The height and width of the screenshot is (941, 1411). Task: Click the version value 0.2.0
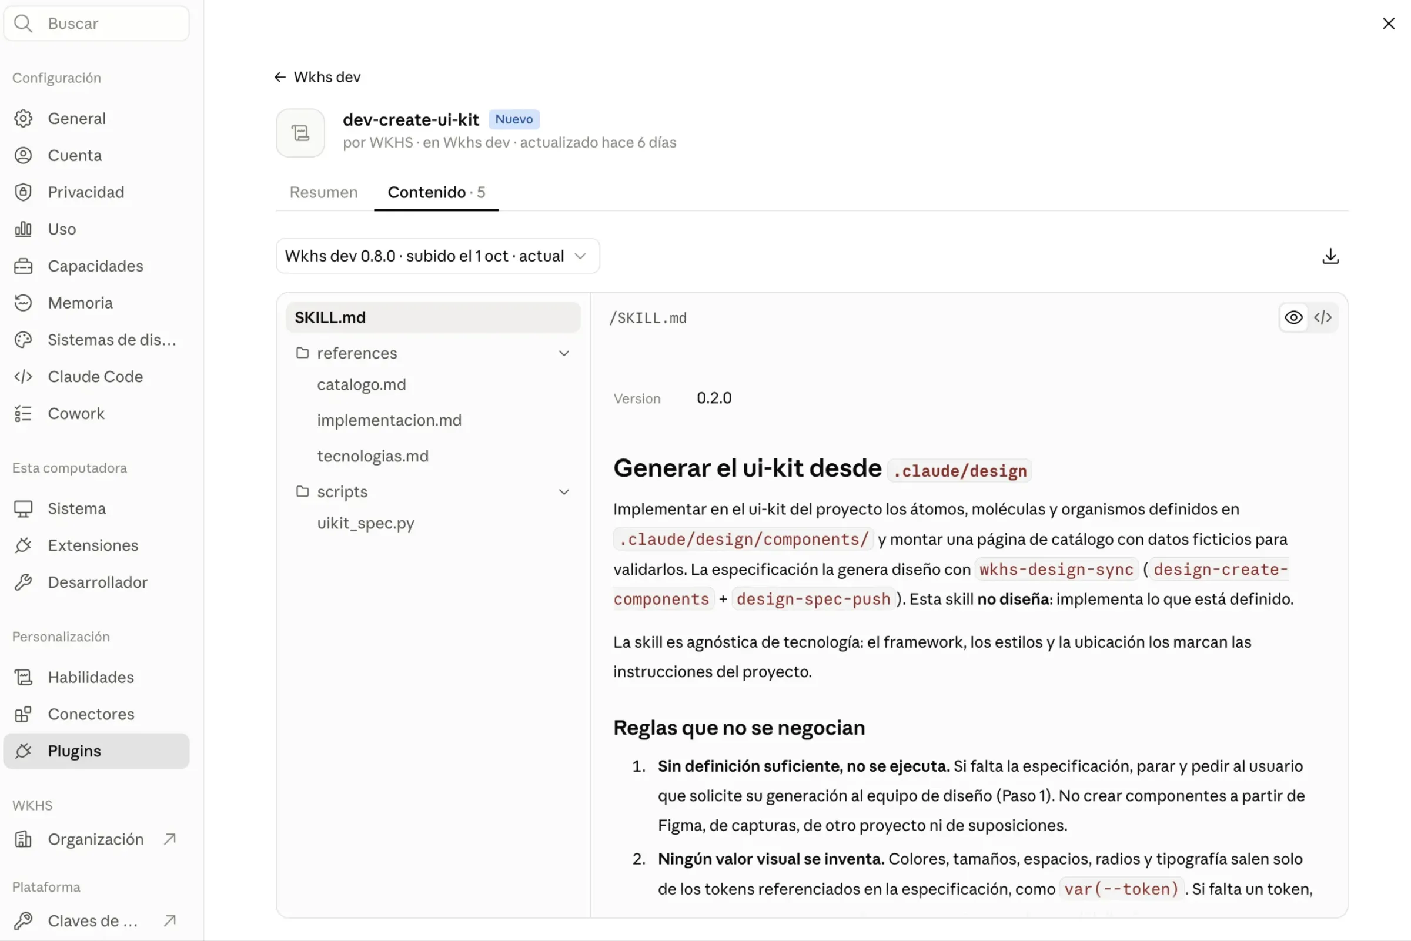[714, 398]
